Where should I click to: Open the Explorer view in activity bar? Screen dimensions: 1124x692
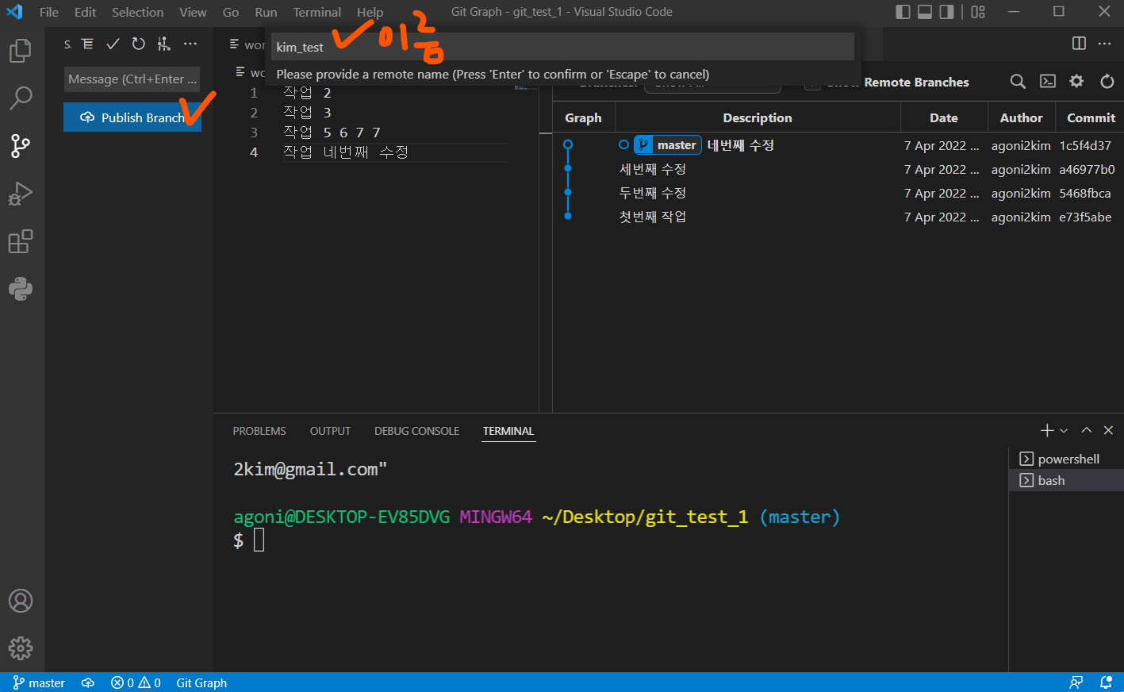tap(20, 51)
